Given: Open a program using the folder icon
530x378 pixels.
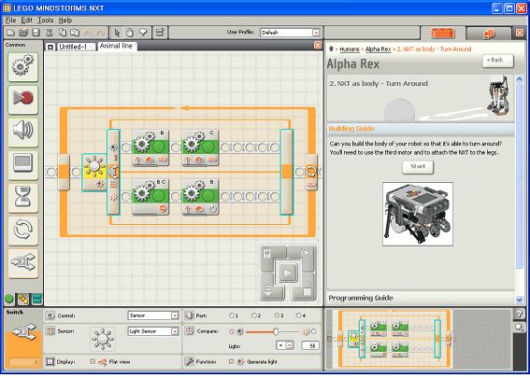Looking at the screenshot, I should coord(23,33).
